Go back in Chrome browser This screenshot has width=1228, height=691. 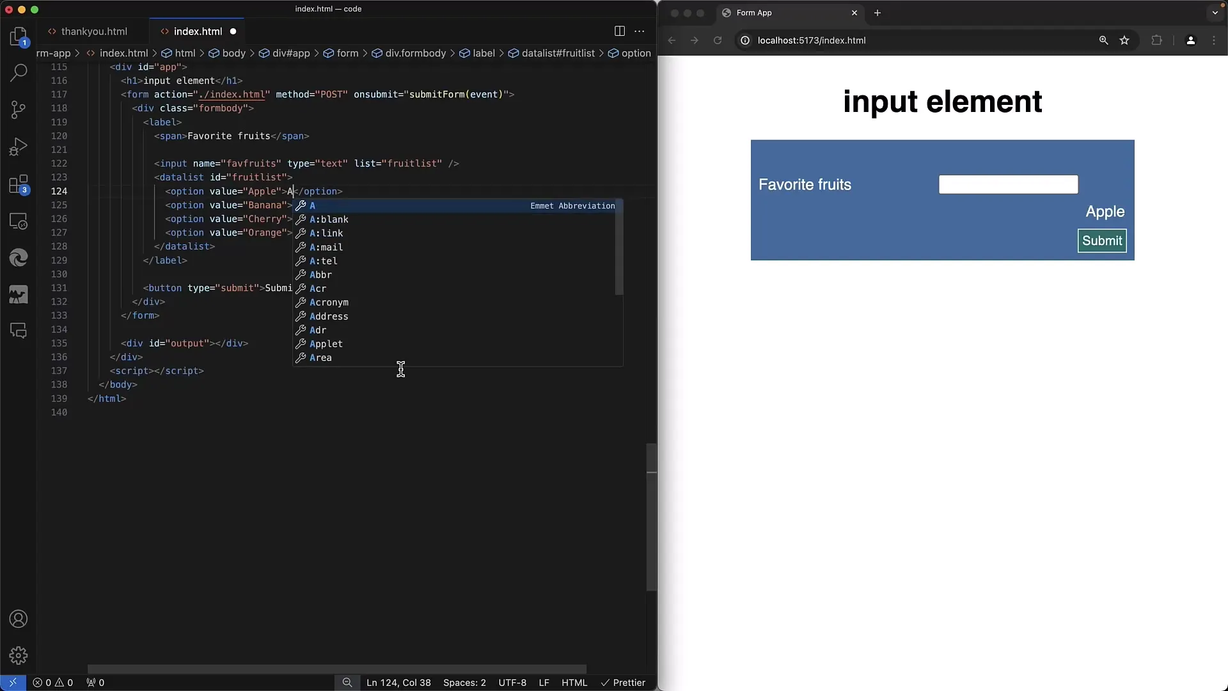(672, 40)
